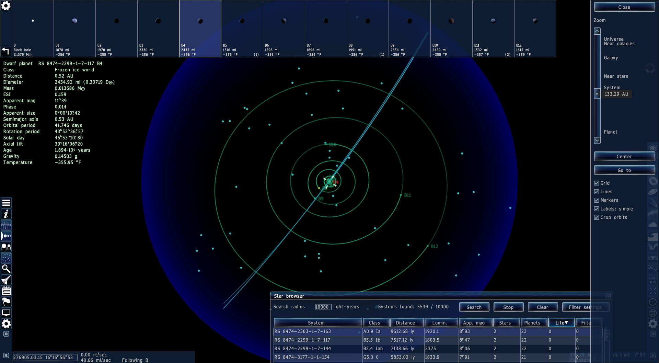
Task: Go back using the return arrow icon
Action: (5, 51)
